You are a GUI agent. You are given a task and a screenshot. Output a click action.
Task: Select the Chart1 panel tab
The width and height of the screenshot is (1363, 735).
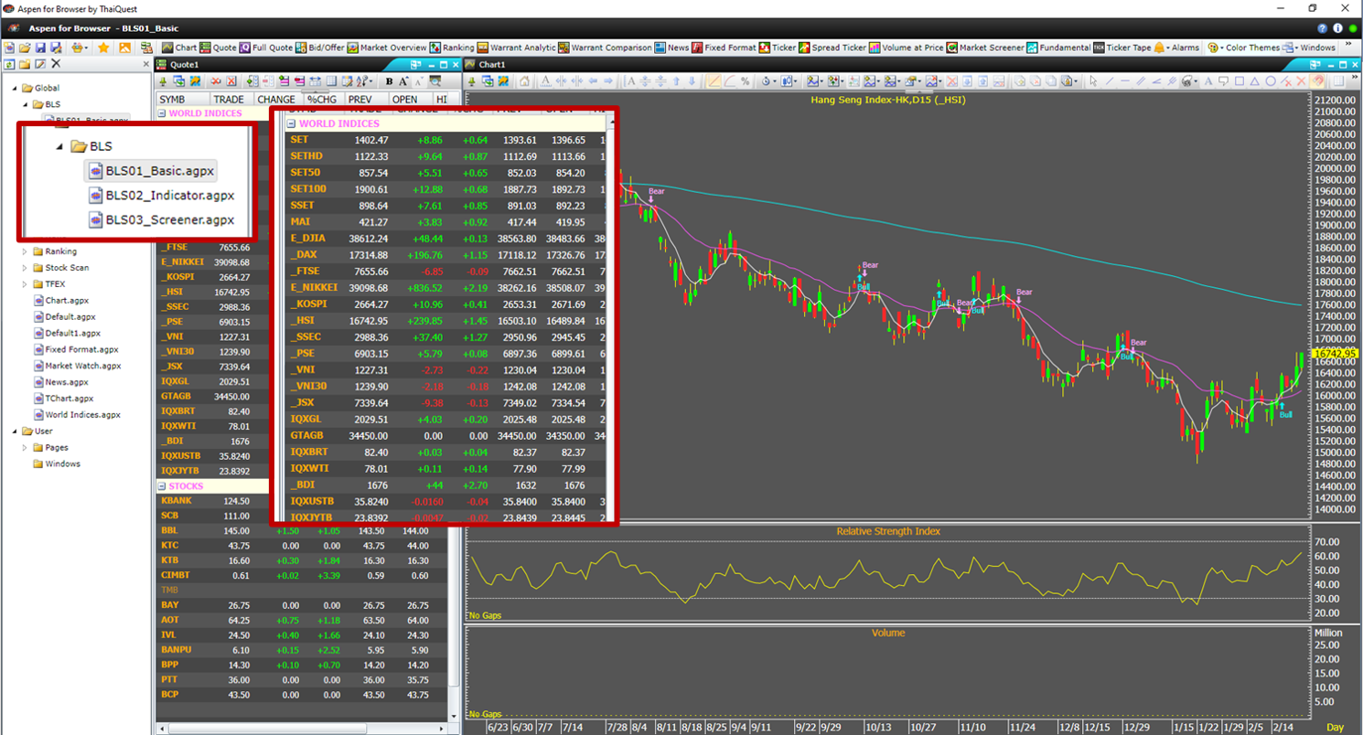491,65
